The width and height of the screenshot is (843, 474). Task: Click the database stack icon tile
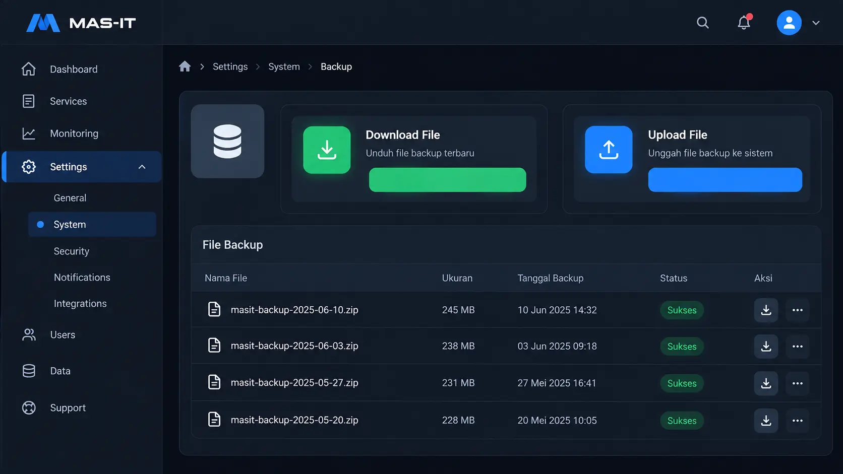click(x=227, y=141)
